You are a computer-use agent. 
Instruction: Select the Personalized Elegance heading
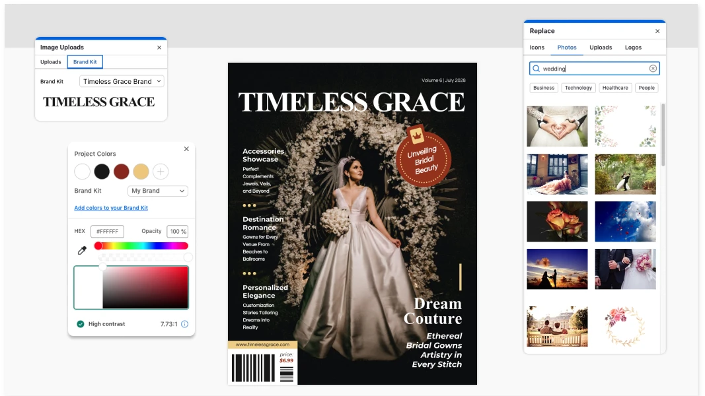tap(265, 292)
